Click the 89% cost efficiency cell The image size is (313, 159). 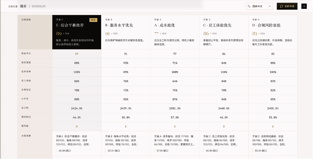coord(126,72)
